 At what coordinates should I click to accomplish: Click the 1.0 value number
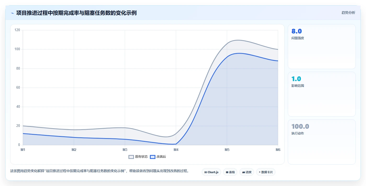click(x=296, y=79)
